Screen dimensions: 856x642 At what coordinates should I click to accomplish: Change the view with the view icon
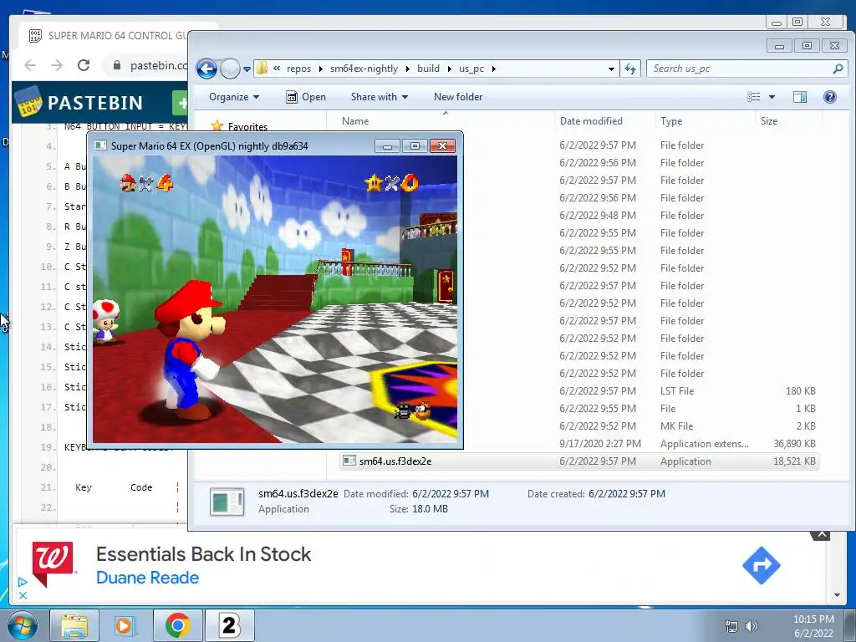[x=754, y=97]
